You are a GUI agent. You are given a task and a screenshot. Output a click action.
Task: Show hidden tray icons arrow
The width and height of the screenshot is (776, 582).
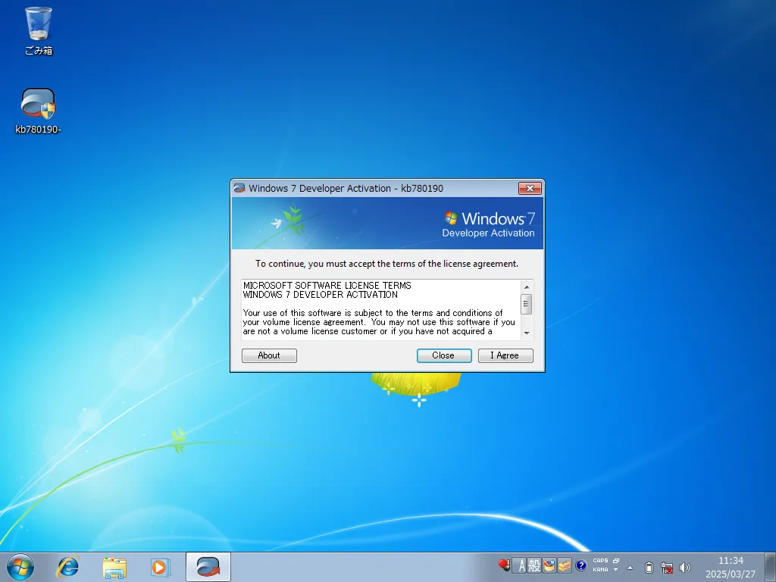click(630, 568)
